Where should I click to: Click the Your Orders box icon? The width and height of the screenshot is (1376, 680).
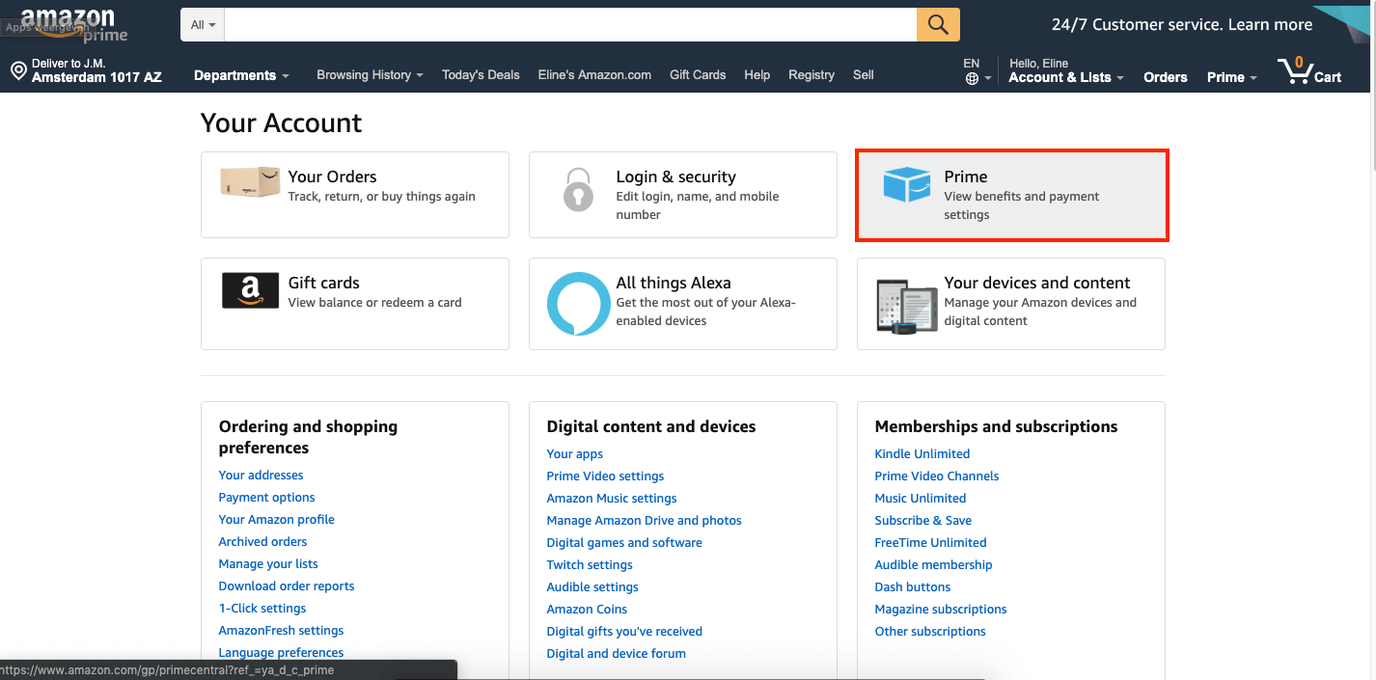click(x=250, y=182)
